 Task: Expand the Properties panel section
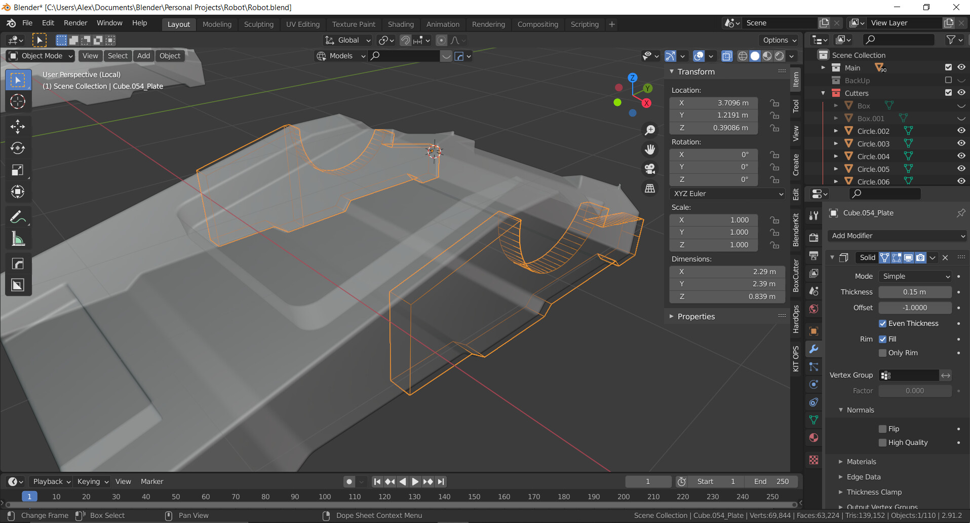(696, 316)
